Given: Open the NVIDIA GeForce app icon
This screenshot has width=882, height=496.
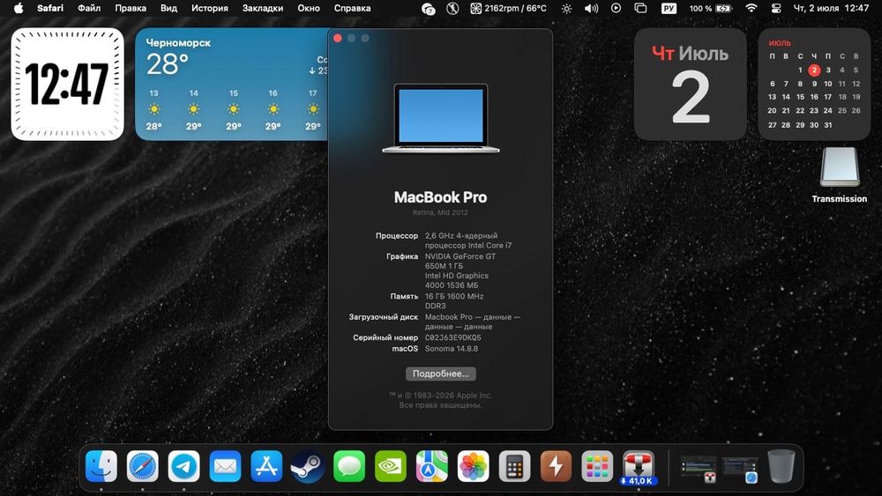Looking at the screenshot, I should point(391,466).
